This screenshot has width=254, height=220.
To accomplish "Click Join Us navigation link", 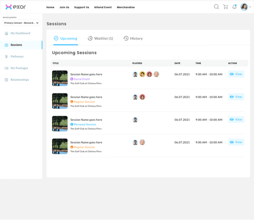I will (64, 7).
